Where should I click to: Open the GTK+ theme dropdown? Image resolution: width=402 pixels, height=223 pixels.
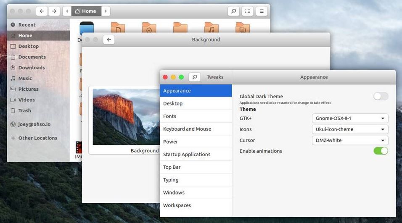tap(350, 118)
